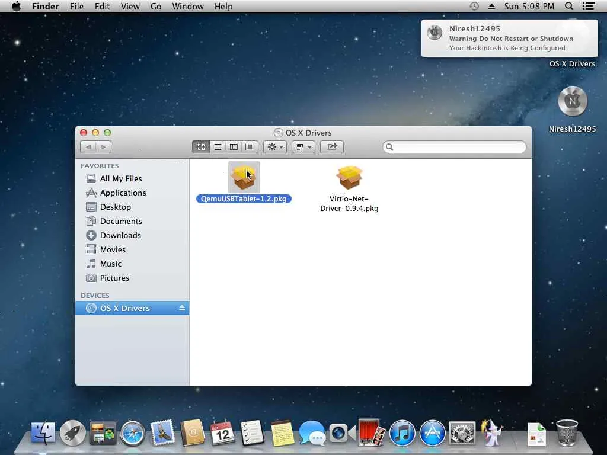Screen dimensions: 607x455
Task: Open the Apple menu
Action: click(x=16, y=6)
